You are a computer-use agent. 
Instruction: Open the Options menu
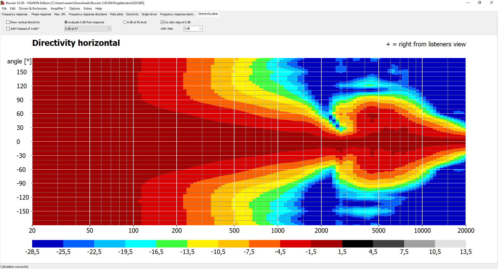pyautogui.click(x=75, y=9)
